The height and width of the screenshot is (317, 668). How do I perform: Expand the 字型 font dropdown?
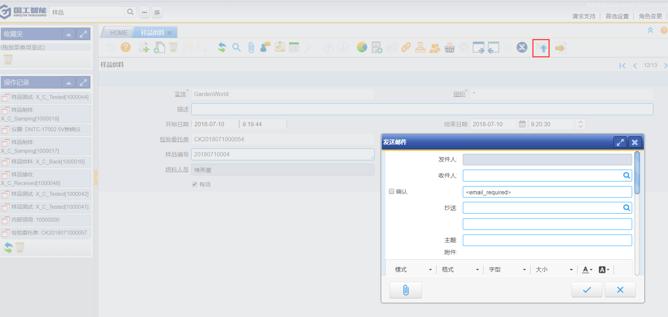click(507, 270)
